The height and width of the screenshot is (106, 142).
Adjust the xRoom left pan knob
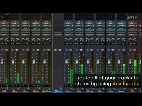[23, 39]
